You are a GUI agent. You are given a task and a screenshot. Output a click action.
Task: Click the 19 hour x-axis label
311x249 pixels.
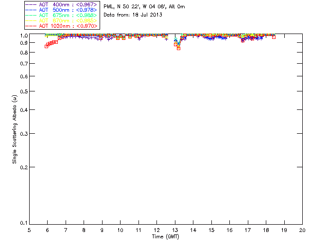[284, 230]
